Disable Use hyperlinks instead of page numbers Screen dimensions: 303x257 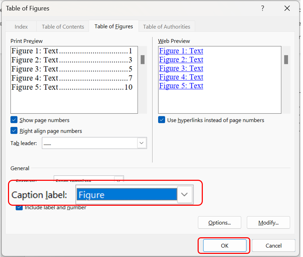162,120
